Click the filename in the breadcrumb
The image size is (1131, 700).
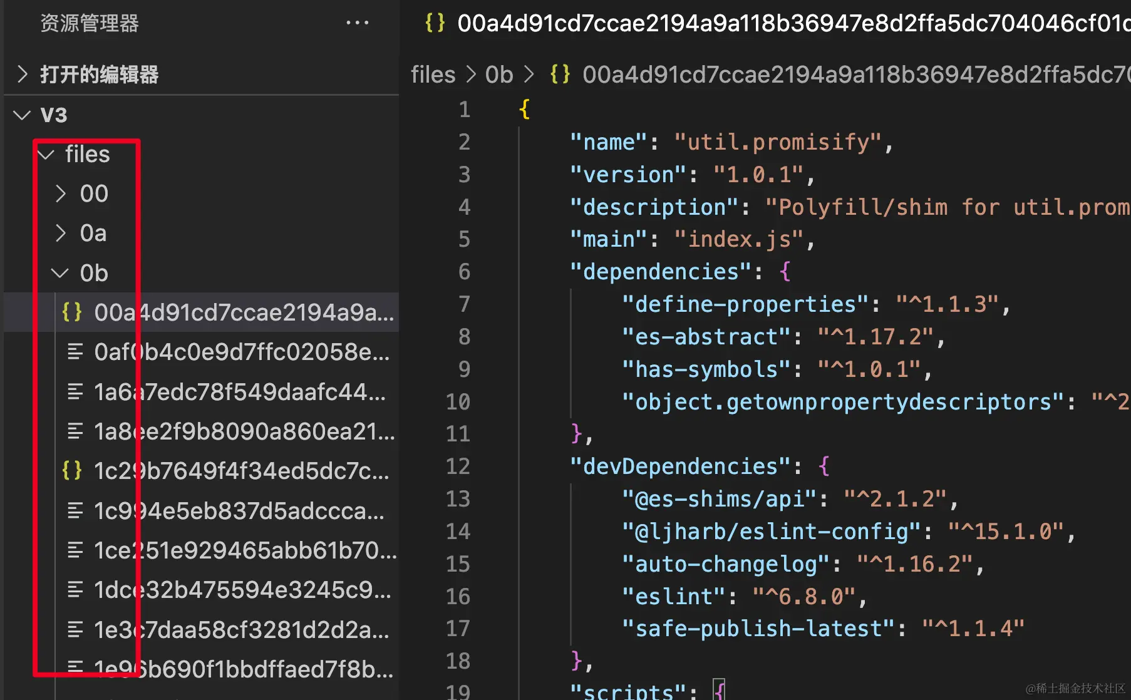point(856,75)
